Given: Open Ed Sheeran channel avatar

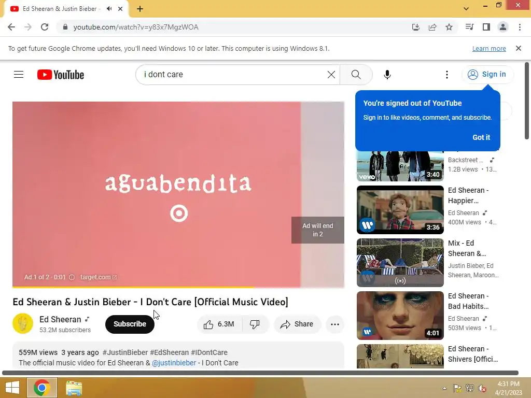Looking at the screenshot, I should tap(23, 323).
